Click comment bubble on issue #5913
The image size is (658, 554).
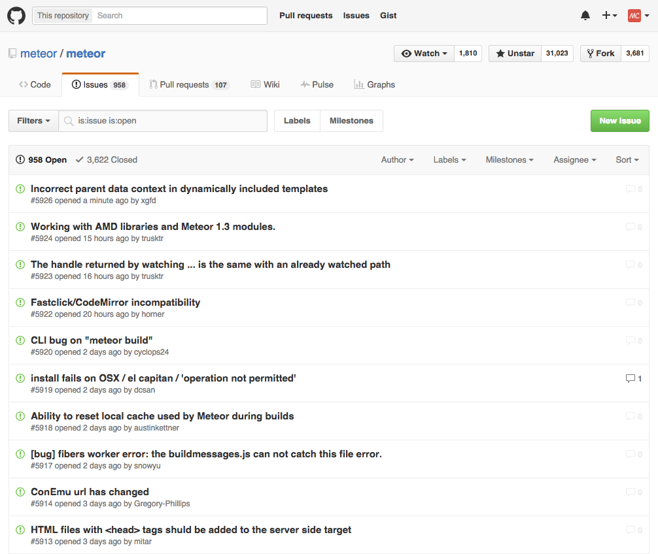[634, 530]
